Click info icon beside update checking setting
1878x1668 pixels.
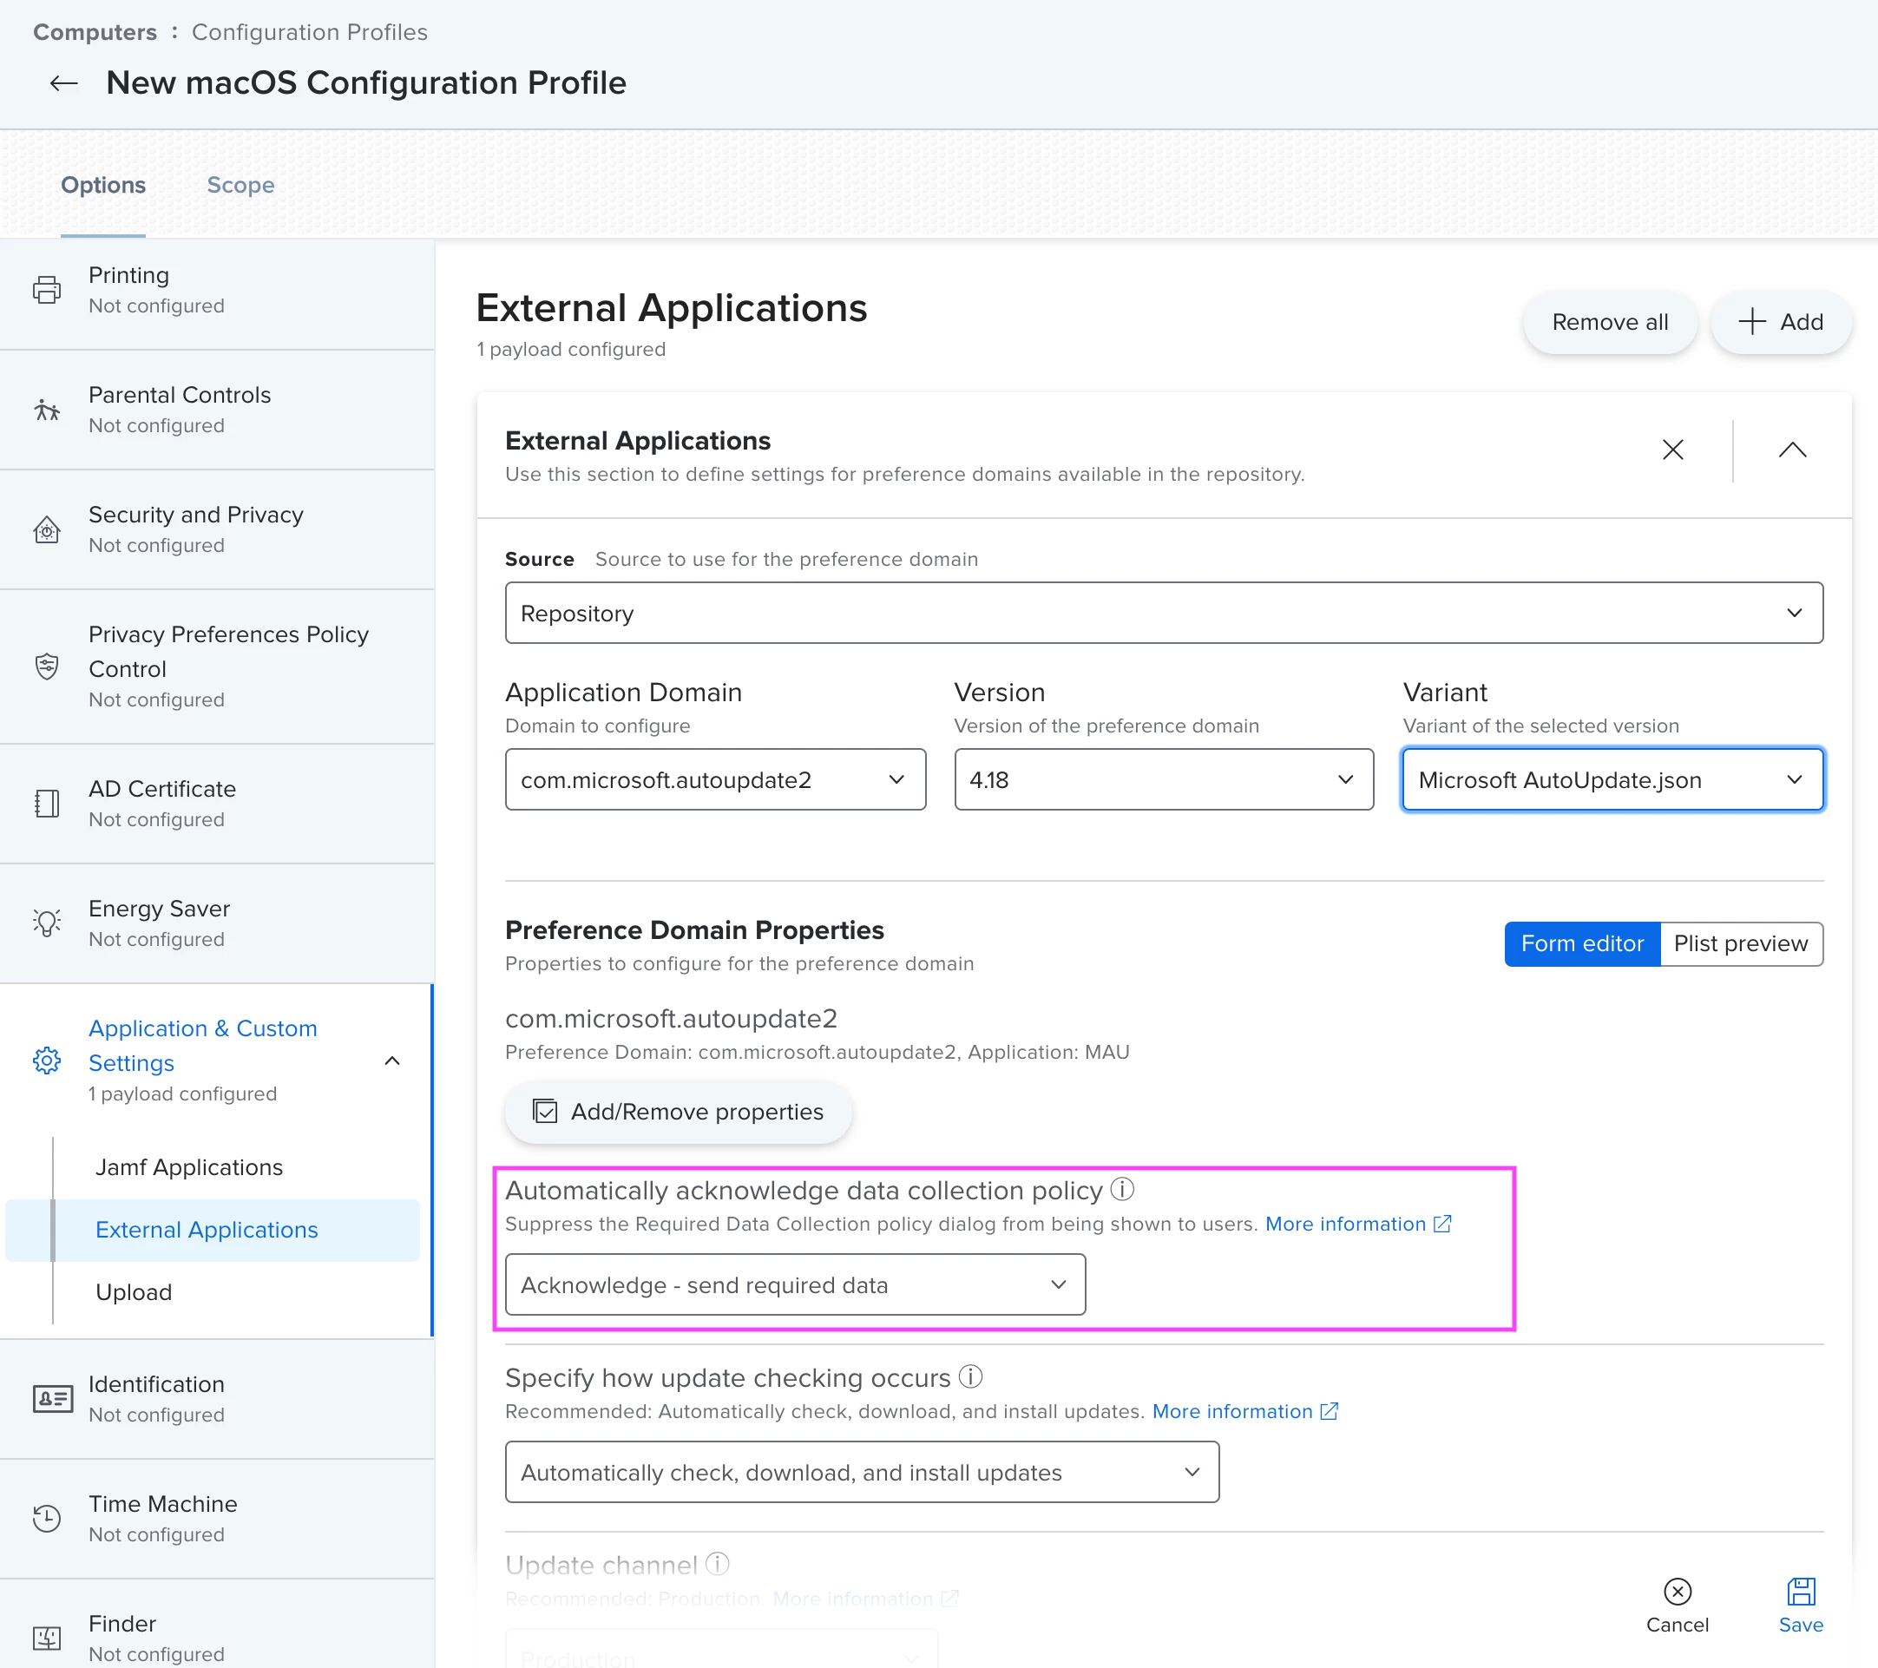[x=971, y=1376]
